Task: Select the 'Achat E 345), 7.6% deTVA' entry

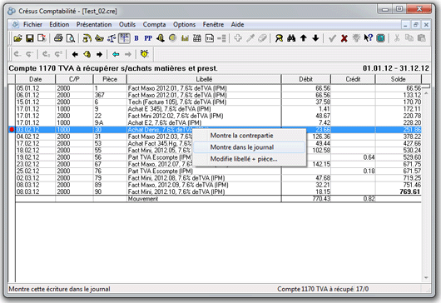Action: click(x=218, y=109)
